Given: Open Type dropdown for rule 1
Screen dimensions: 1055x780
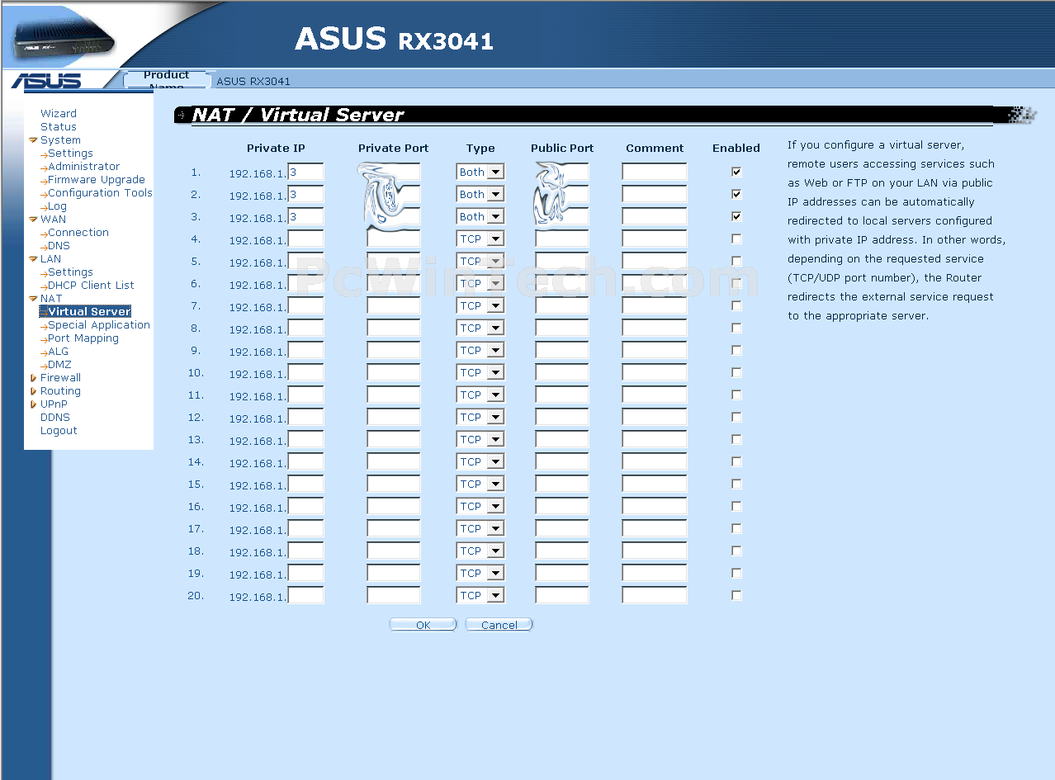Looking at the screenshot, I should pos(480,172).
